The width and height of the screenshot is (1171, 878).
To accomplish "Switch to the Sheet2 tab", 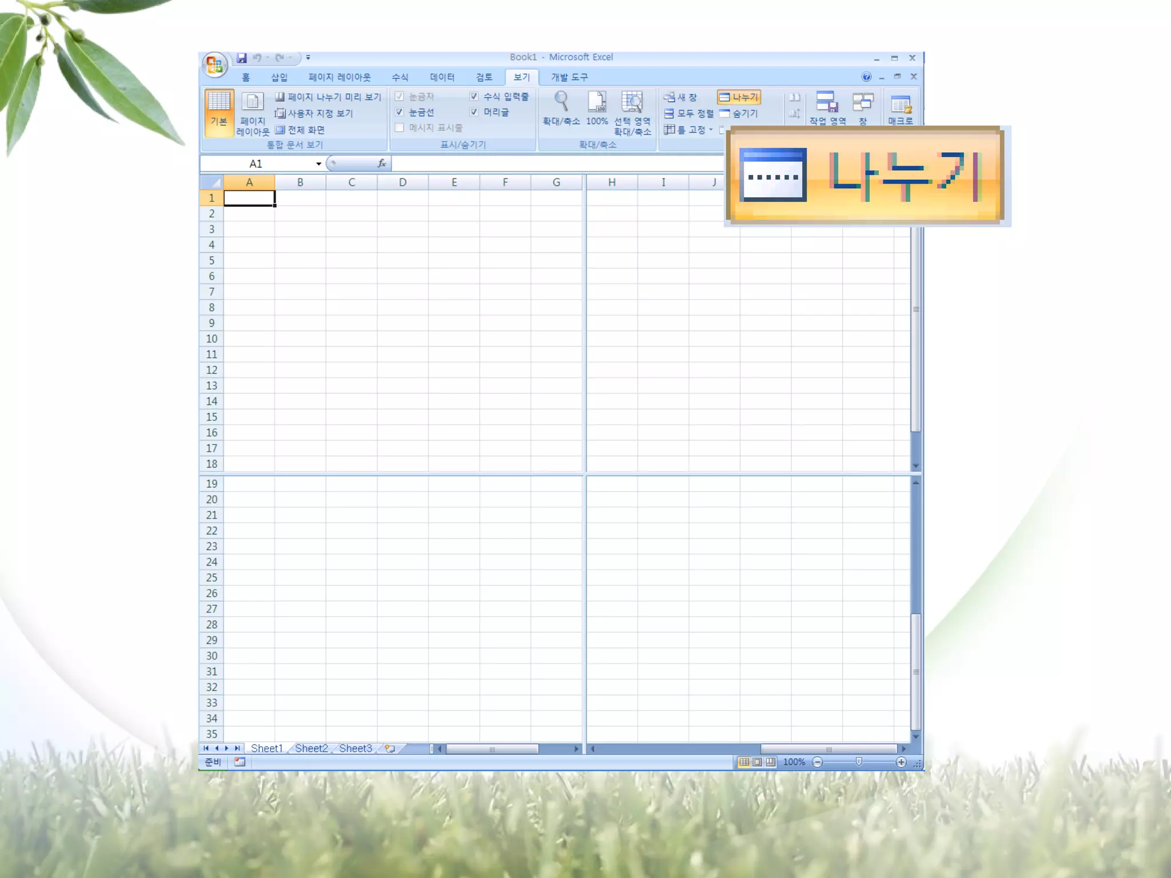I will (x=311, y=748).
